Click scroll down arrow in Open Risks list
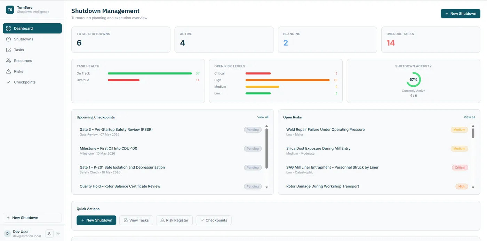This screenshot has height=241, width=487. 473,187
